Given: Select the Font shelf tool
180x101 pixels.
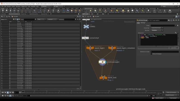Looking at the screenshot, I should coord(53,11).
